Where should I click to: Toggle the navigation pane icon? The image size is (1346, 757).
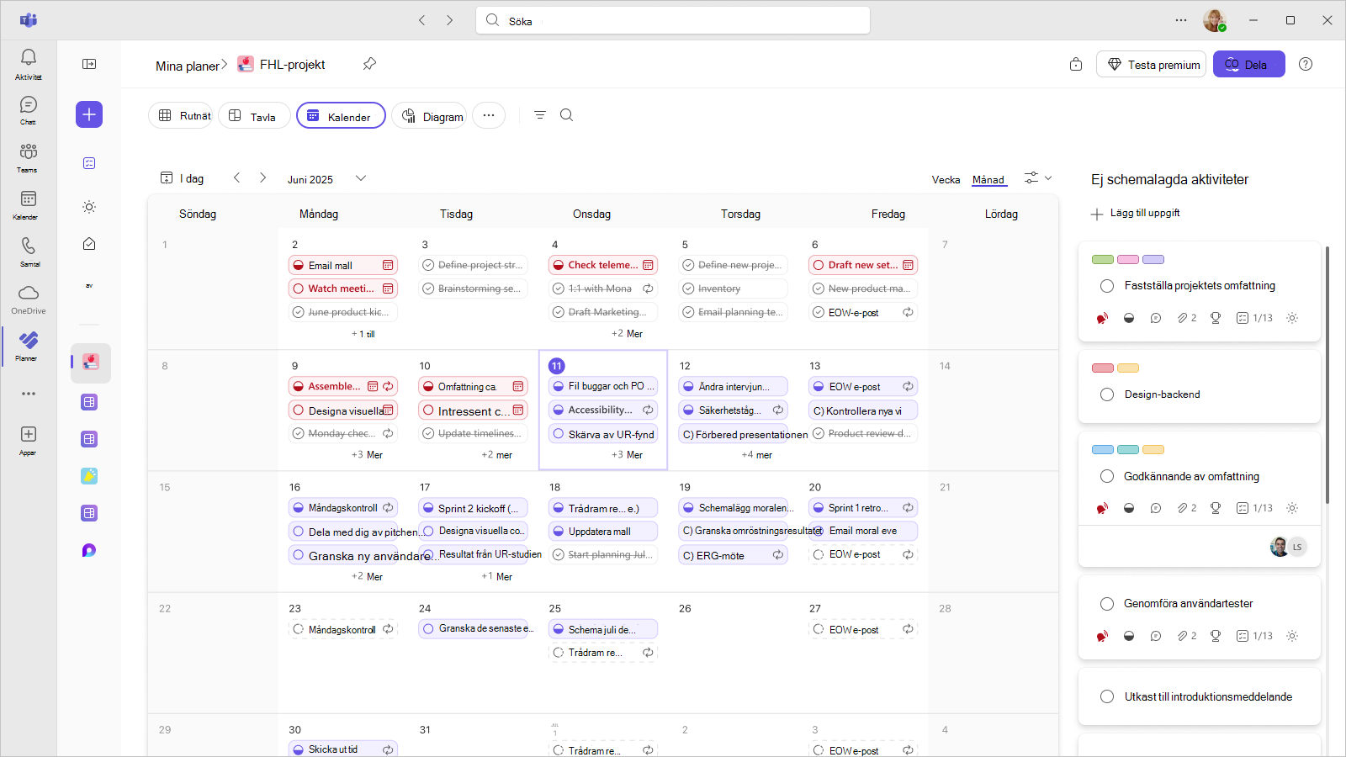click(89, 64)
